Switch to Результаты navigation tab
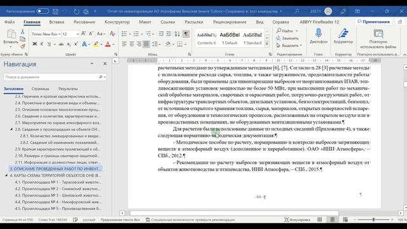The height and width of the screenshot is (229, 407). tap(68, 89)
